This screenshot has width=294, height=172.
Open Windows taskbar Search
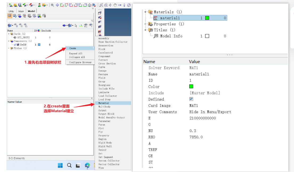tap(69, 165)
